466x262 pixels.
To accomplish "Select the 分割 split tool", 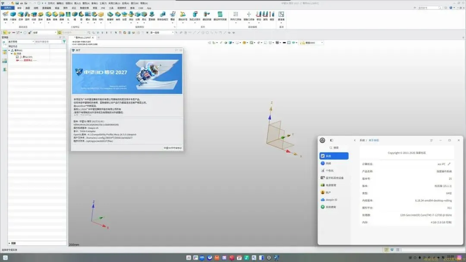I will pyautogui.click(x=138, y=16).
